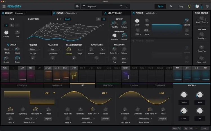Image resolution: width=211 pixels, height=131 pixels.
Task: Click the Fine tune knob in Engine 1
Action: 17,32
